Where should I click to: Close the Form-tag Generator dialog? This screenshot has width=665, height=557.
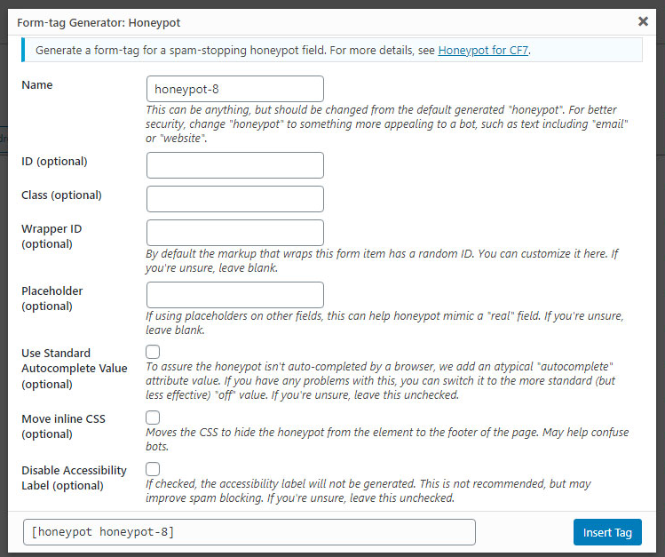pos(643,21)
